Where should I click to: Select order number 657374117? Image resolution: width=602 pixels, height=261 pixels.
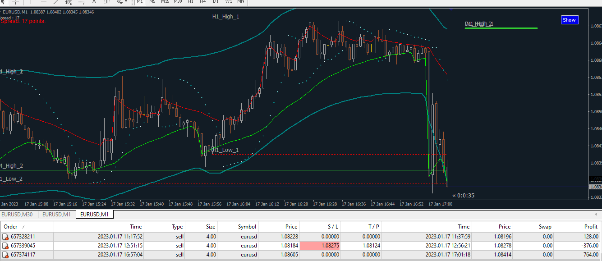(x=23, y=255)
